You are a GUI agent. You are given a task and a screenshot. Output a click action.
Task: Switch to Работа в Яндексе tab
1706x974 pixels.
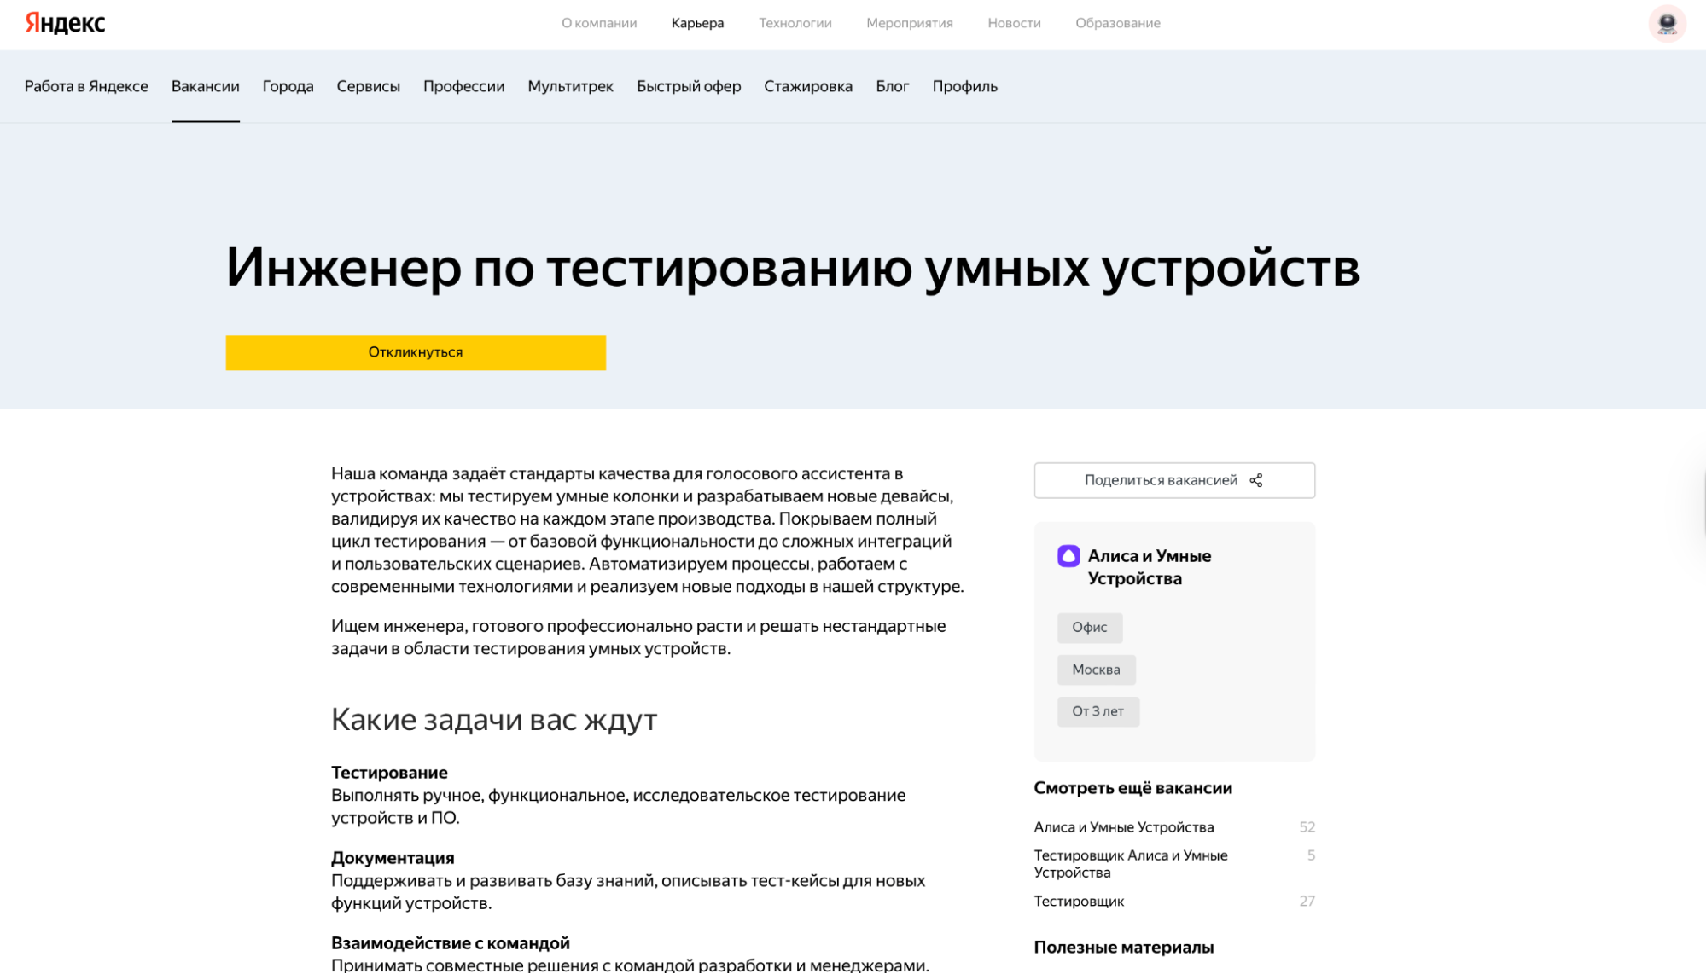pos(86,86)
